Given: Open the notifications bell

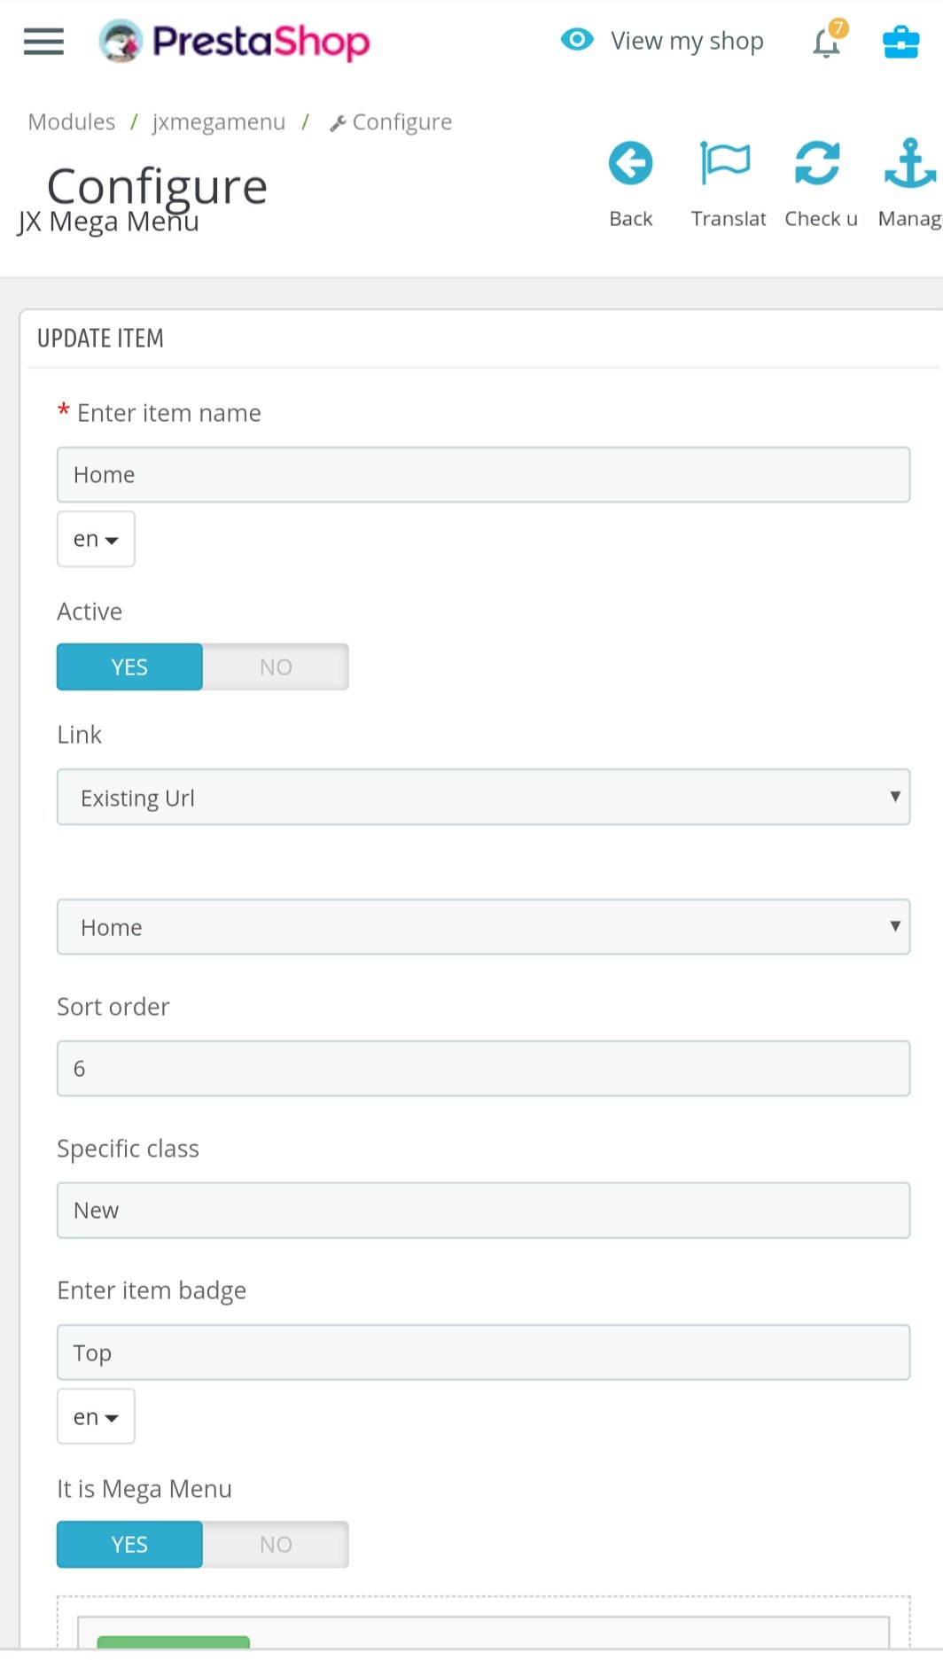Looking at the screenshot, I should [827, 42].
